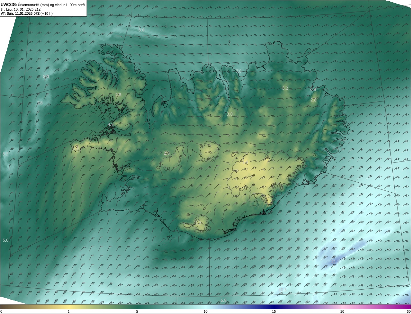This screenshot has width=411, height=314.
Task: Click the 12.1 value label over the blue patch
Action: pyautogui.click(x=335, y=262)
